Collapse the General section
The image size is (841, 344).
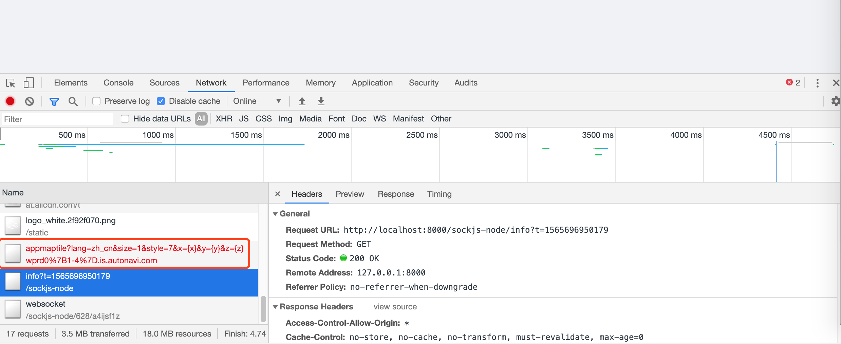point(275,214)
